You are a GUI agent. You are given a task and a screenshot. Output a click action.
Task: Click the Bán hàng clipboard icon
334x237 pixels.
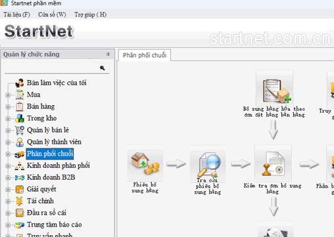(20, 106)
